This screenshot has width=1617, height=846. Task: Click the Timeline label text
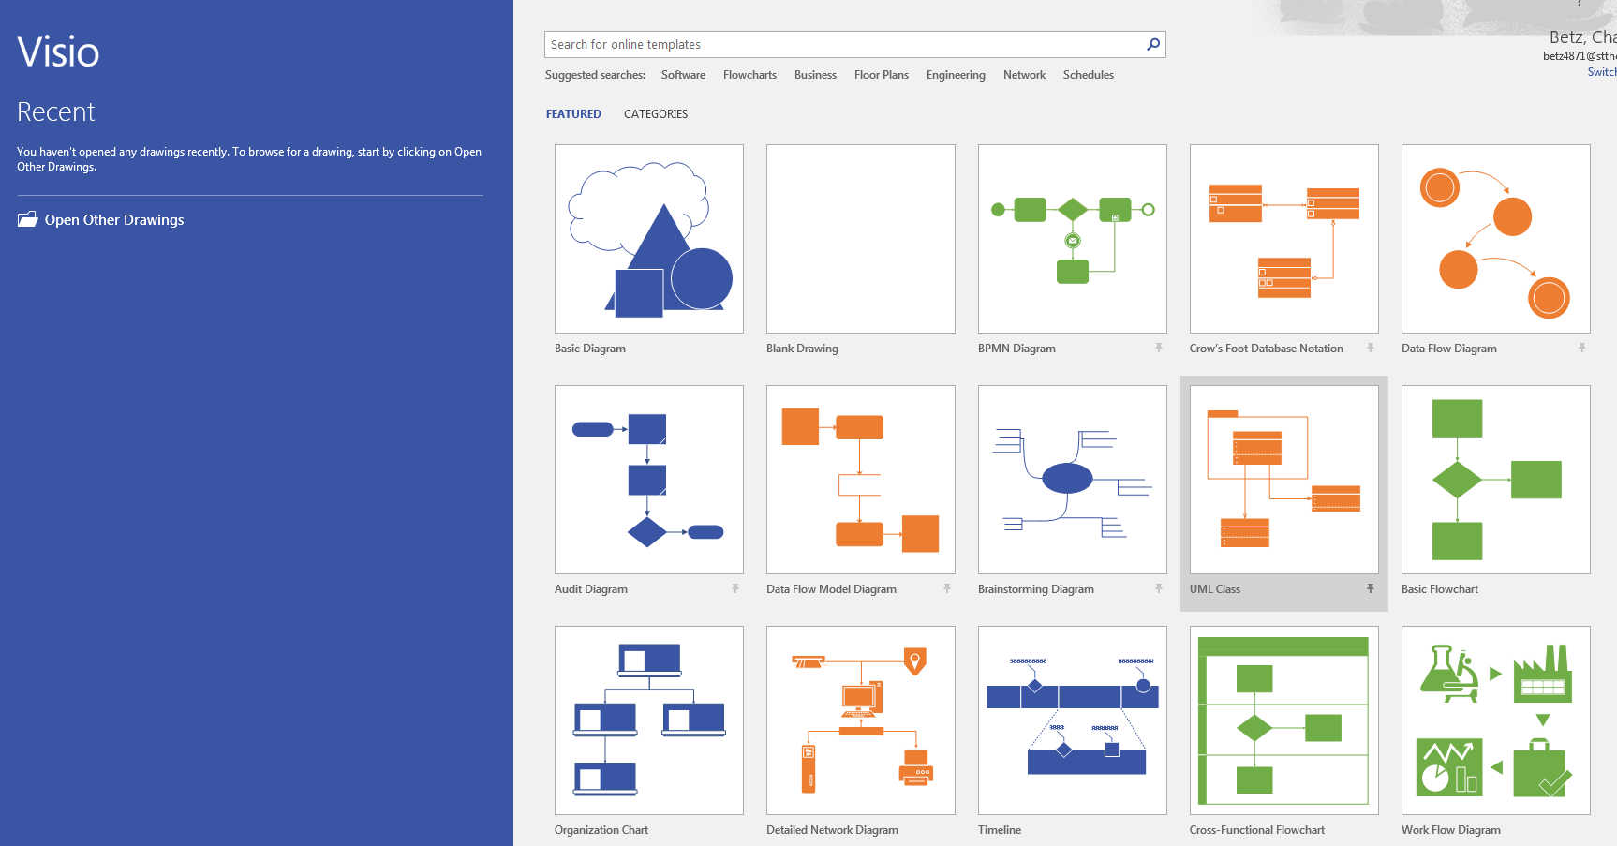pos(1000,830)
